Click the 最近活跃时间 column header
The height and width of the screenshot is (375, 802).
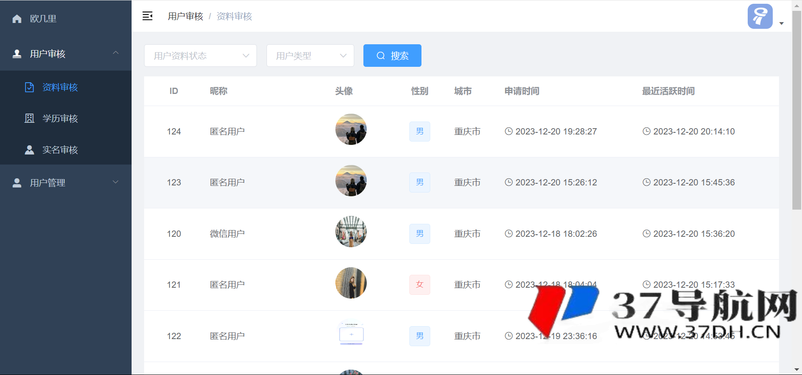pyautogui.click(x=668, y=91)
